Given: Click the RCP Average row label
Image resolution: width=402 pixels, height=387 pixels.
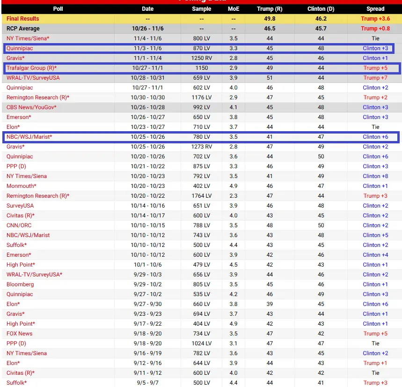Looking at the screenshot, I should [23, 29].
